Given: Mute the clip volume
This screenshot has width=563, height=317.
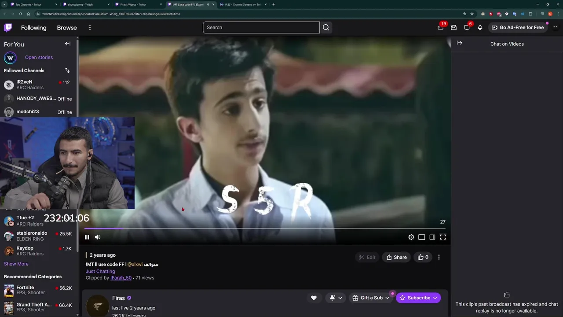Looking at the screenshot, I should coord(98,237).
